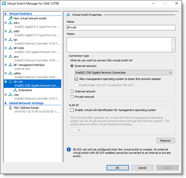Viewport: 186px width, 178px height.
Task: Expand the wan switch tree node
Action: tap(6, 95)
